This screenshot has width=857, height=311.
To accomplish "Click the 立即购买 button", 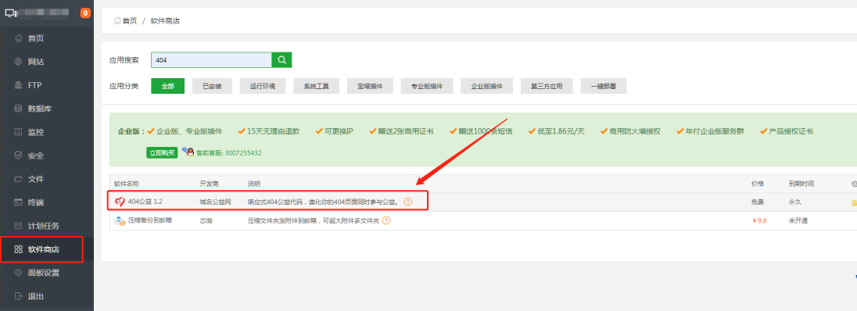I will [x=162, y=153].
